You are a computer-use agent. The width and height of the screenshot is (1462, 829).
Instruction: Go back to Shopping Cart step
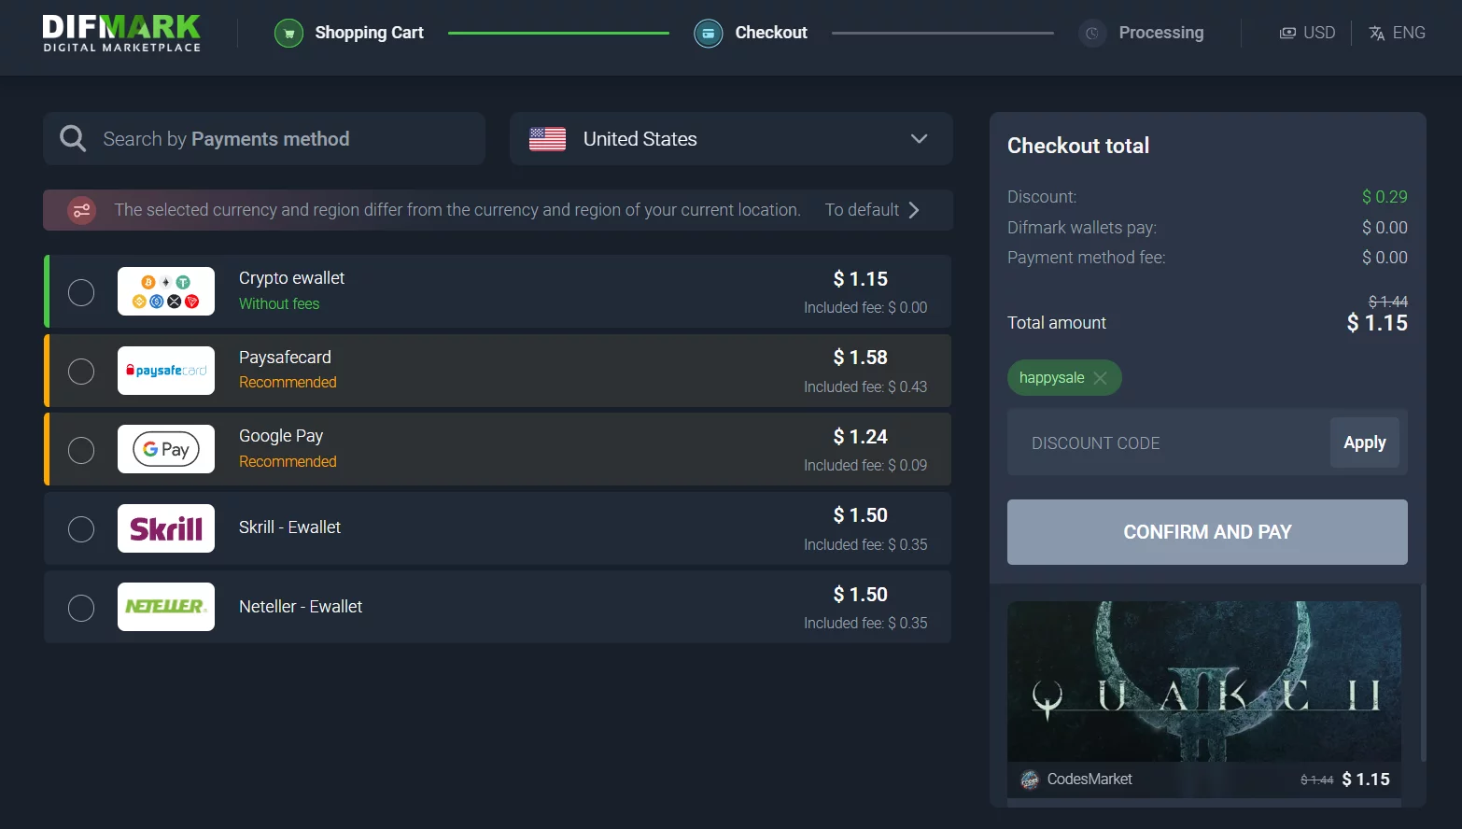(x=369, y=33)
